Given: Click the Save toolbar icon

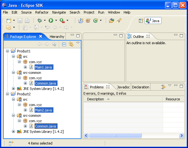Looking at the screenshot, I should [20, 21].
